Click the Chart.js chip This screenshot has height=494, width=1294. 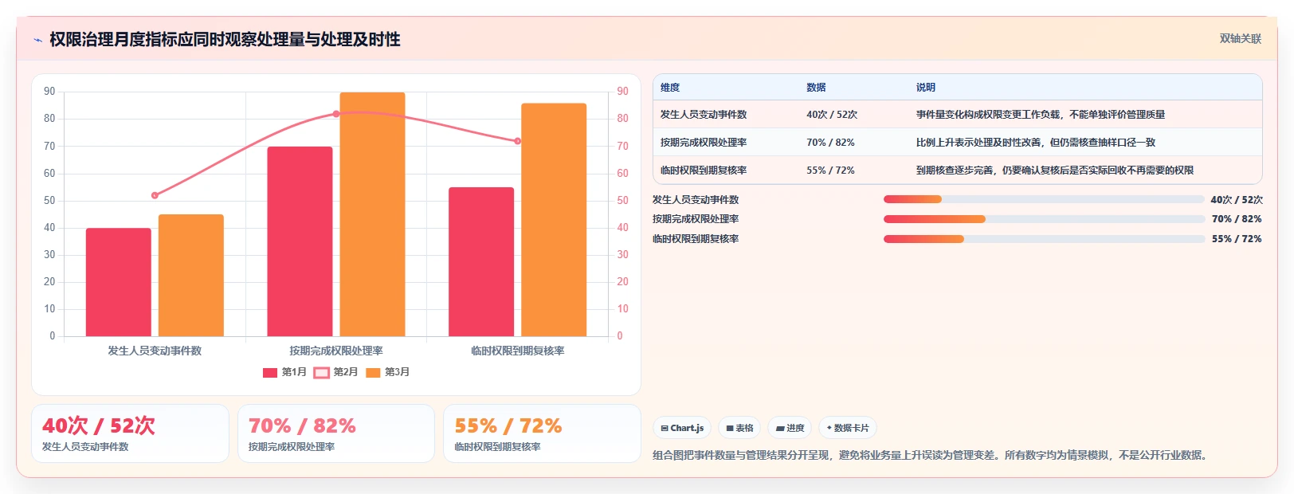coord(683,428)
